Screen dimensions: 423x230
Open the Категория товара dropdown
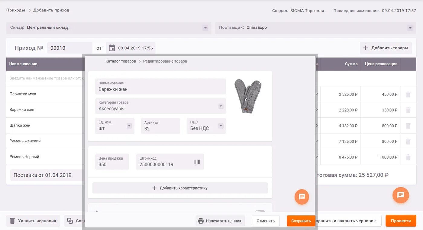pos(221,106)
